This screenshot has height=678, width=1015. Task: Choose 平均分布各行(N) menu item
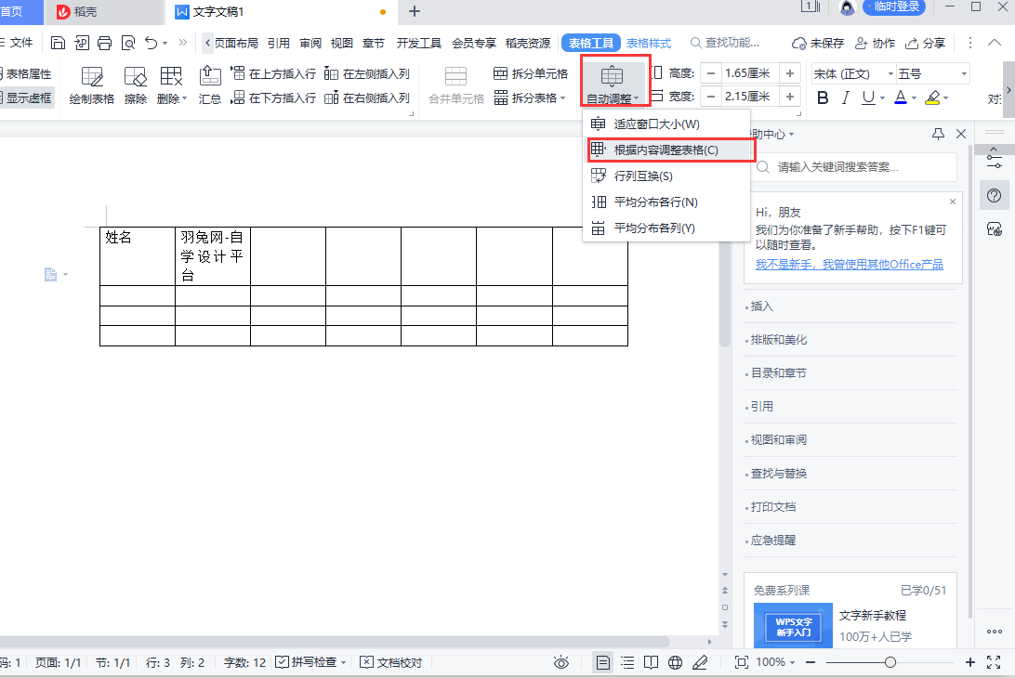click(x=666, y=202)
